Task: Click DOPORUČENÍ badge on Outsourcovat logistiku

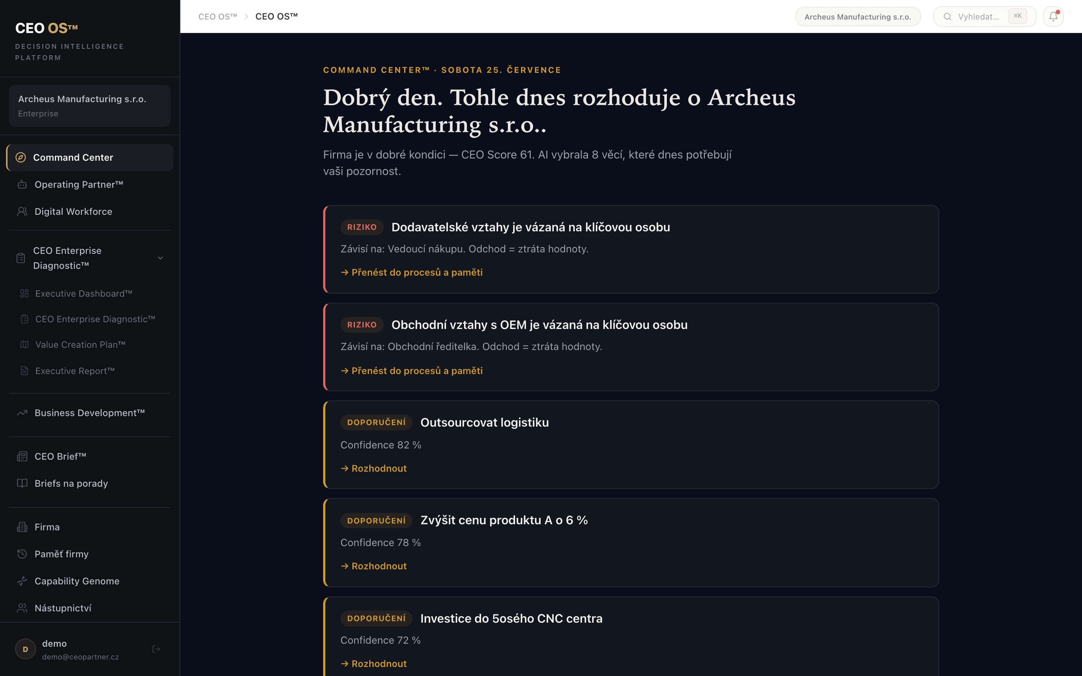Action: pyautogui.click(x=376, y=422)
